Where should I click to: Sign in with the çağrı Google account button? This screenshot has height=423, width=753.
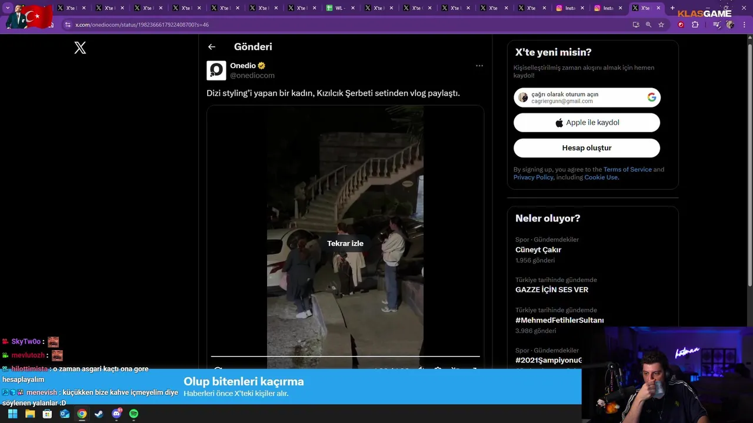pos(587,98)
